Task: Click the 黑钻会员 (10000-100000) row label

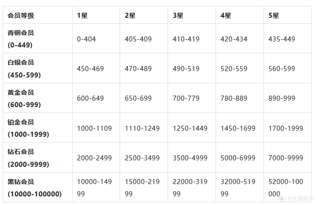Action: (38, 187)
